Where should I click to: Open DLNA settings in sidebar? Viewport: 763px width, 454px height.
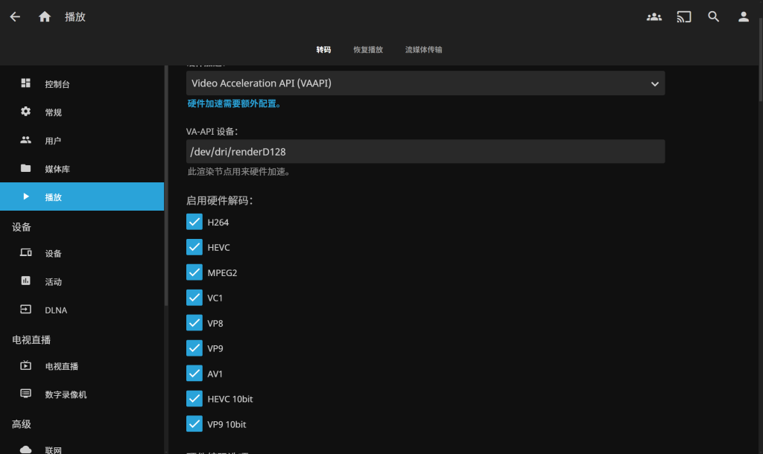(56, 310)
